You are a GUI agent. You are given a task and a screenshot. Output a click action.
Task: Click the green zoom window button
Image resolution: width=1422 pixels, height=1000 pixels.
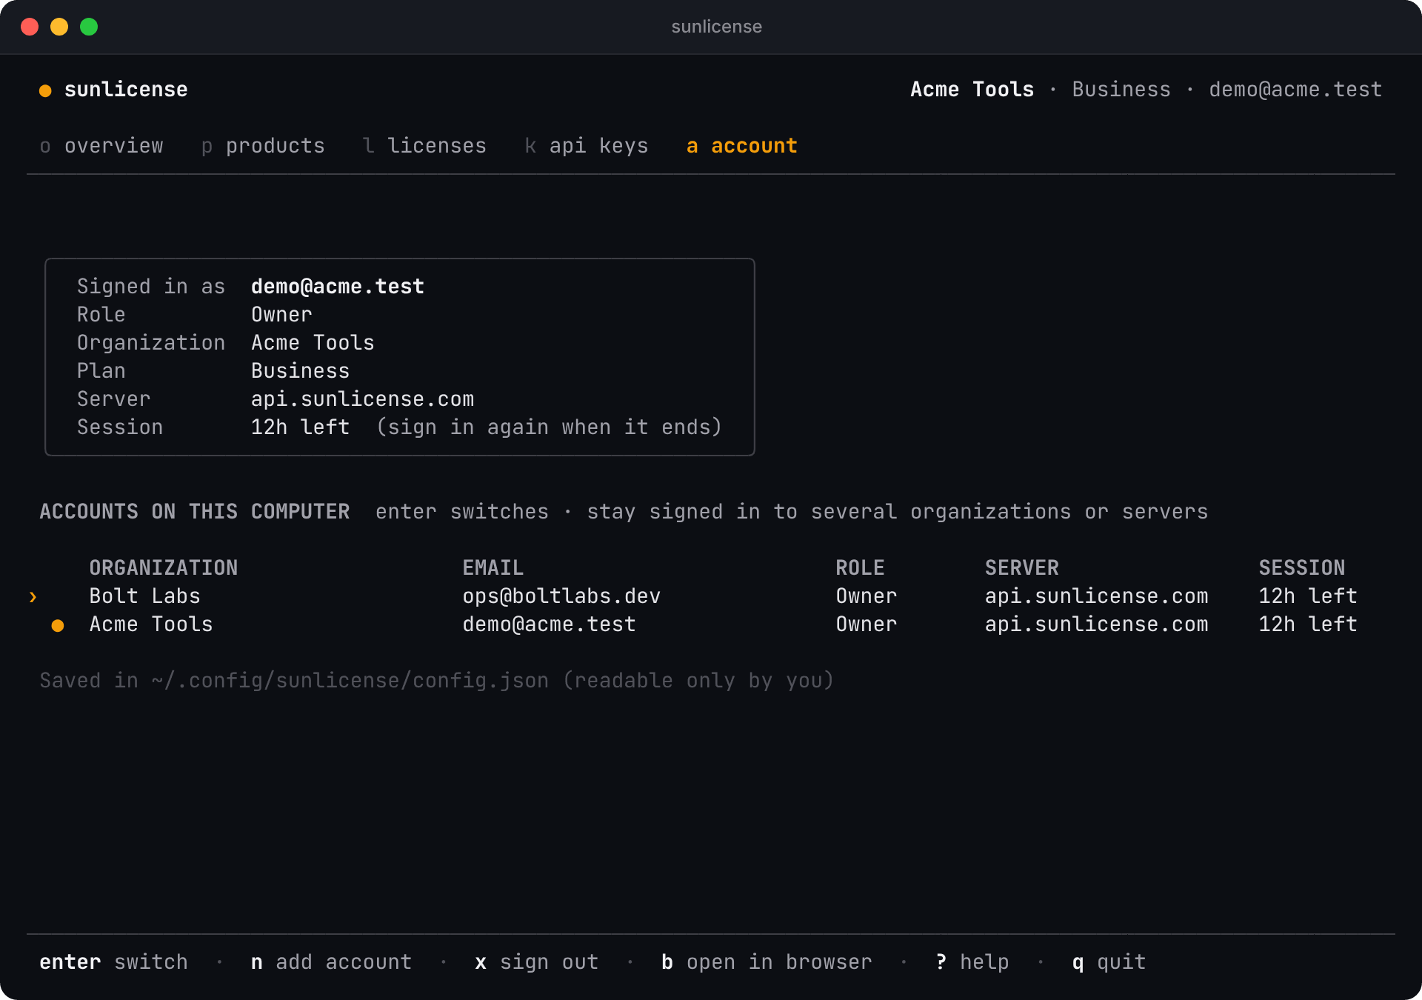click(x=89, y=27)
